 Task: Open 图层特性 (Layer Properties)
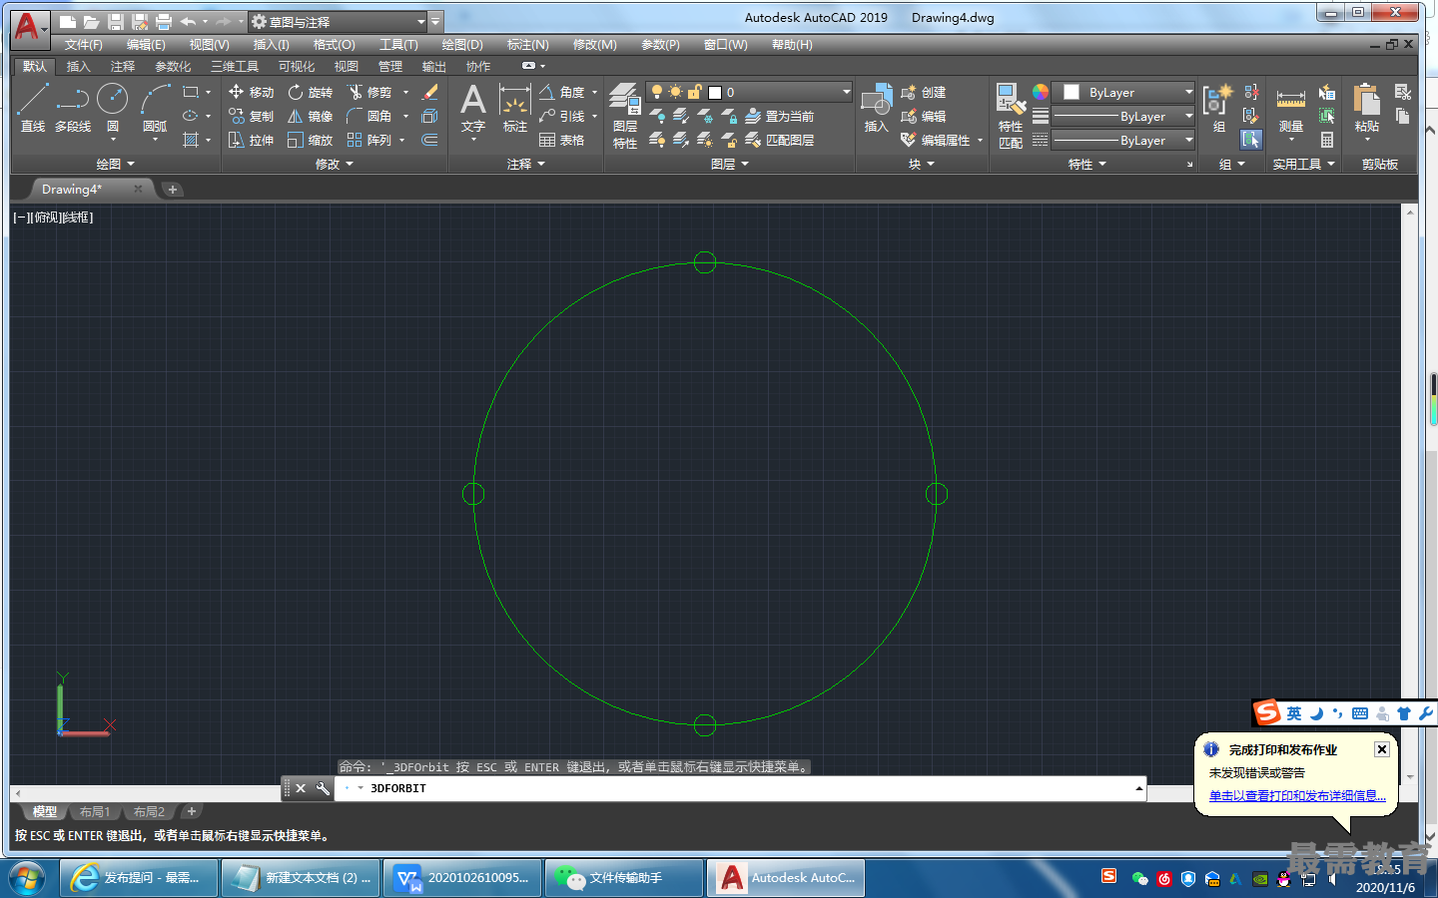click(625, 116)
